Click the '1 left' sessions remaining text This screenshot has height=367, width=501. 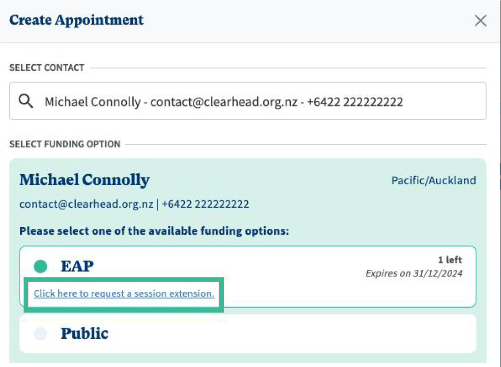tap(450, 260)
